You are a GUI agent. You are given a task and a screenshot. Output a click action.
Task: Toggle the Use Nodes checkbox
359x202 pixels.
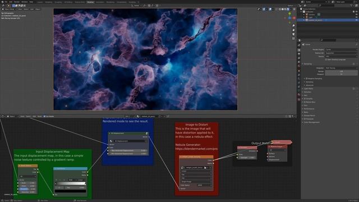click(44, 116)
